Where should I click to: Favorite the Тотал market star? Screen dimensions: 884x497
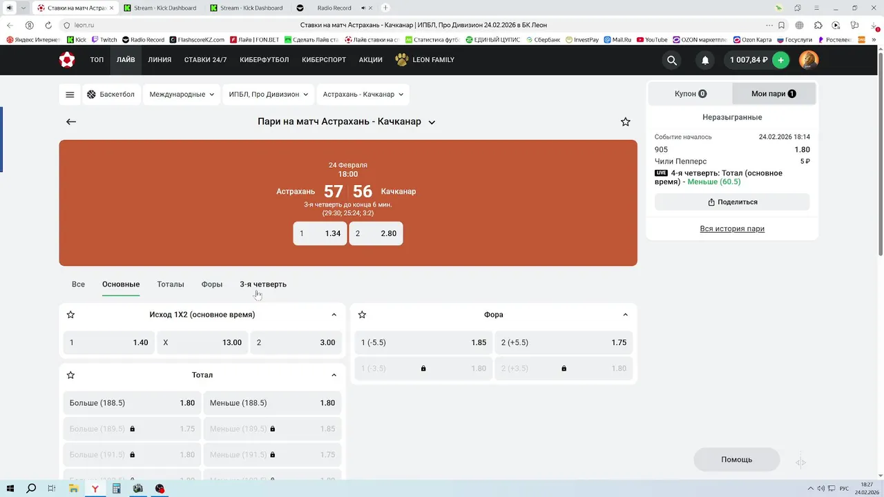point(70,376)
